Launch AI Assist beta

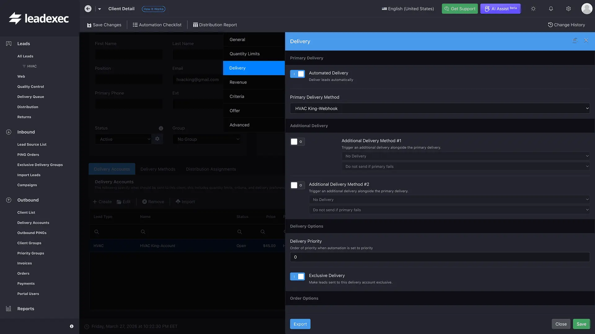tap(500, 9)
